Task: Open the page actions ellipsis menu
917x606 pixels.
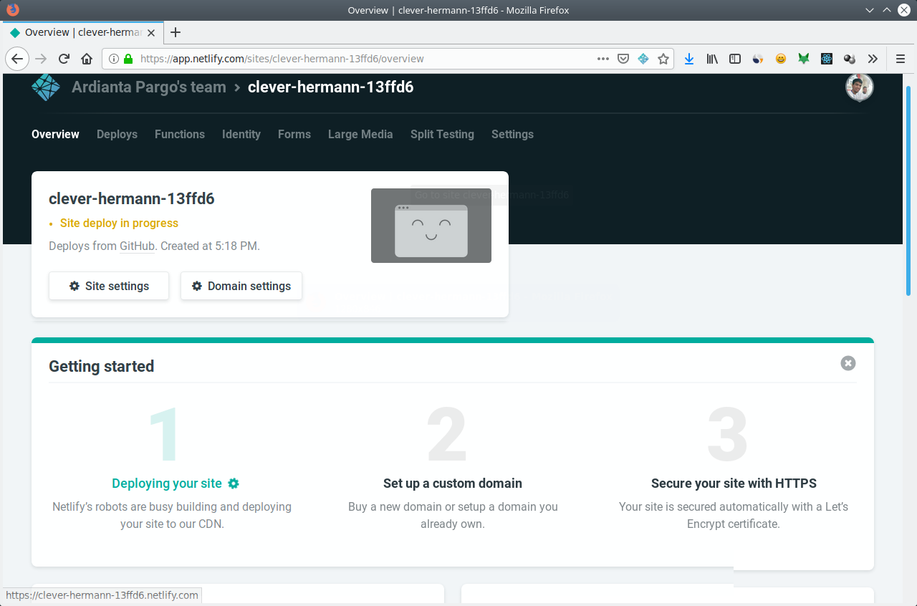Action: [x=602, y=59]
